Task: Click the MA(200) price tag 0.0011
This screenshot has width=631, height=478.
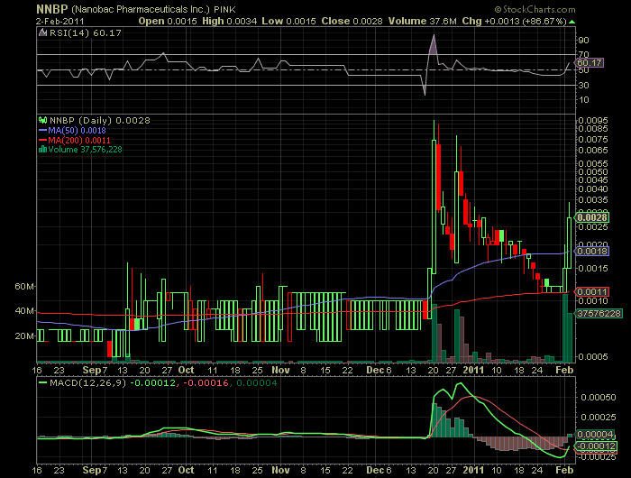Action: [x=591, y=291]
